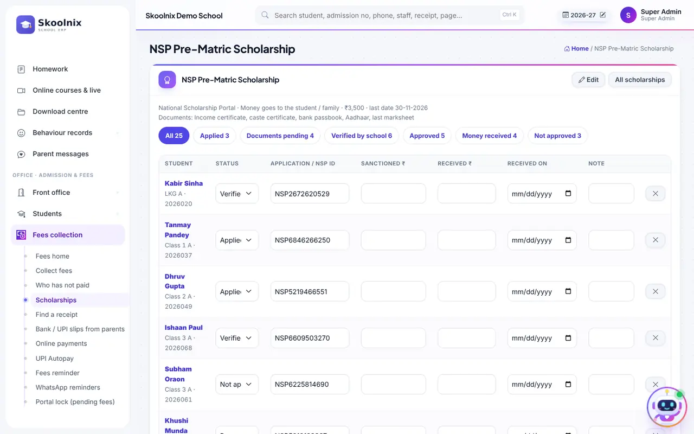Open the All scholarships button
The width and height of the screenshot is (694, 434).
click(640, 80)
